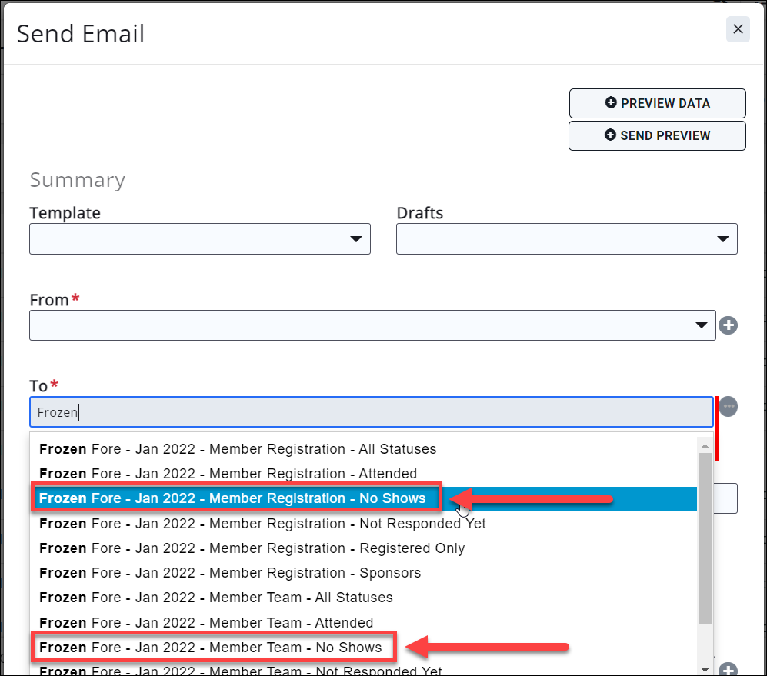This screenshot has height=676, width=767.
Task: Click the Preview Data button
Action: [x=657, y=103]
